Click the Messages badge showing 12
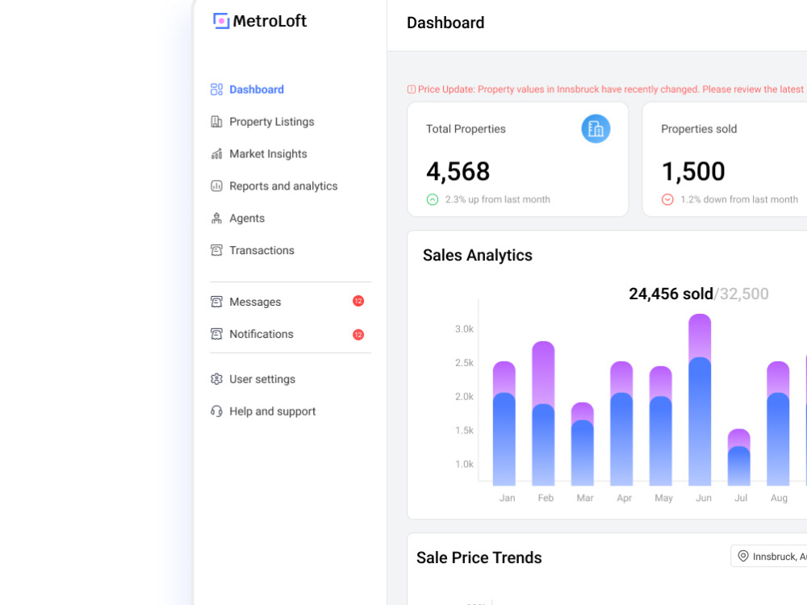This screenshot has height=605, width=807. (x=358, y=302)
